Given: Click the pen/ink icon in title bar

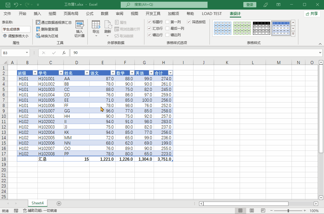Looking at the screenshot, I should pos(266,5).
